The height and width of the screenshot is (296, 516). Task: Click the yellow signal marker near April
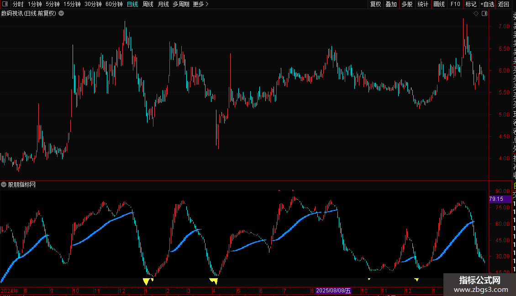214,281
